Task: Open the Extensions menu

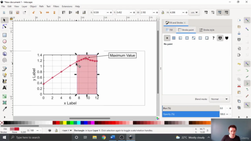Action: pos(67,6)
